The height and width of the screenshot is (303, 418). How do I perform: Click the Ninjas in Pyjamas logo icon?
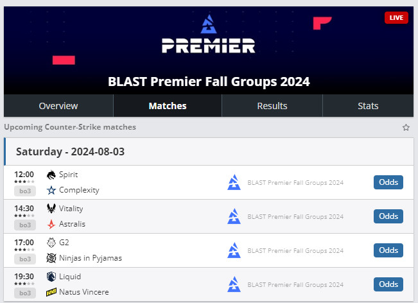pos(51,258)
